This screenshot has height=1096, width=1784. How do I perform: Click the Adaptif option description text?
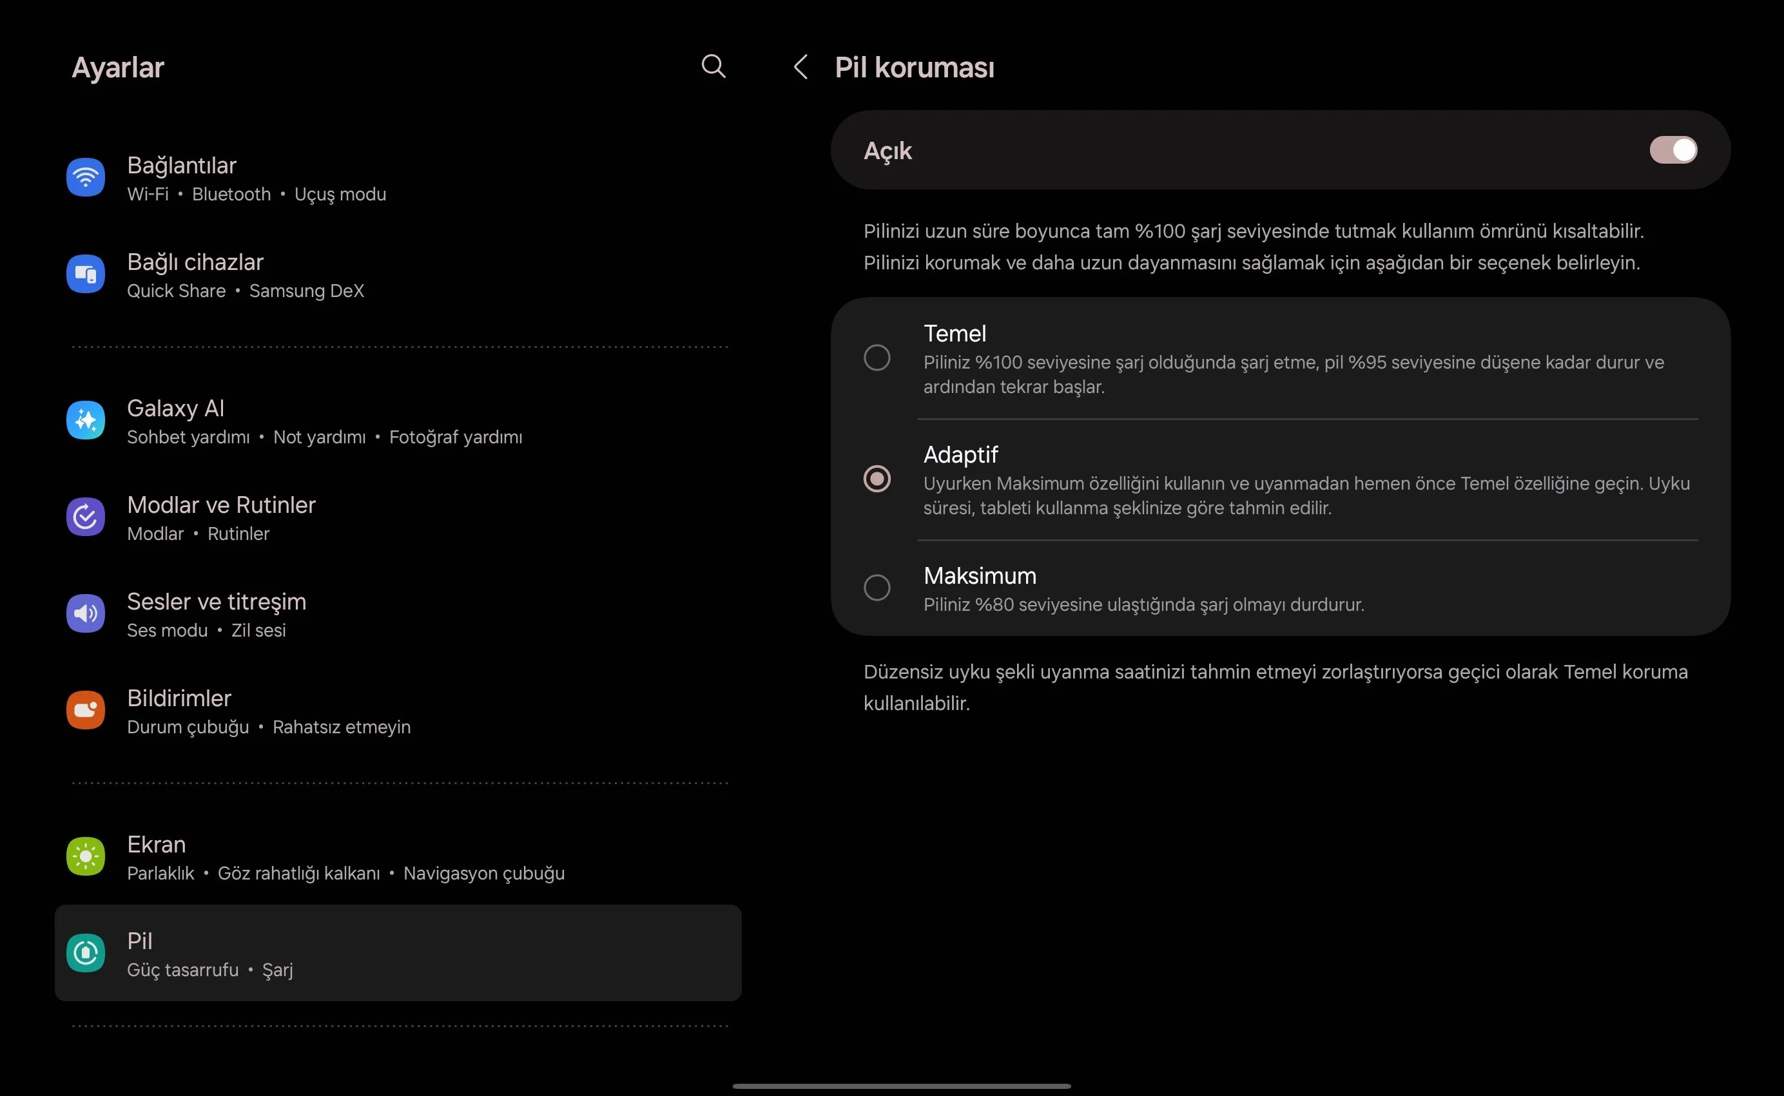click(1306, 495)
